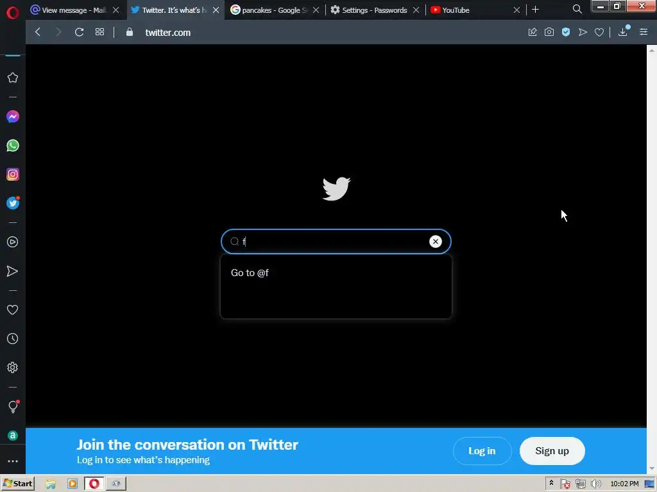The image size is (657, 492).
Task: Open the Action Center flag tray icon
Action: [x=565, y=484]
